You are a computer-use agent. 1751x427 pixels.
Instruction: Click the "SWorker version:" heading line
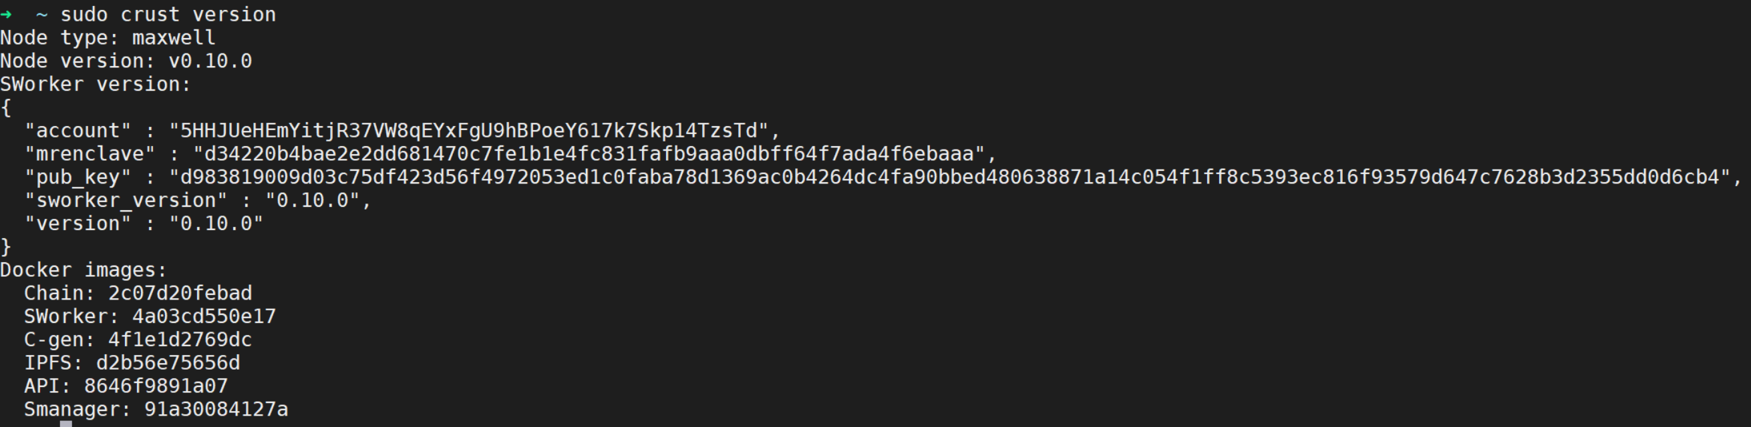tap(96, 84)
